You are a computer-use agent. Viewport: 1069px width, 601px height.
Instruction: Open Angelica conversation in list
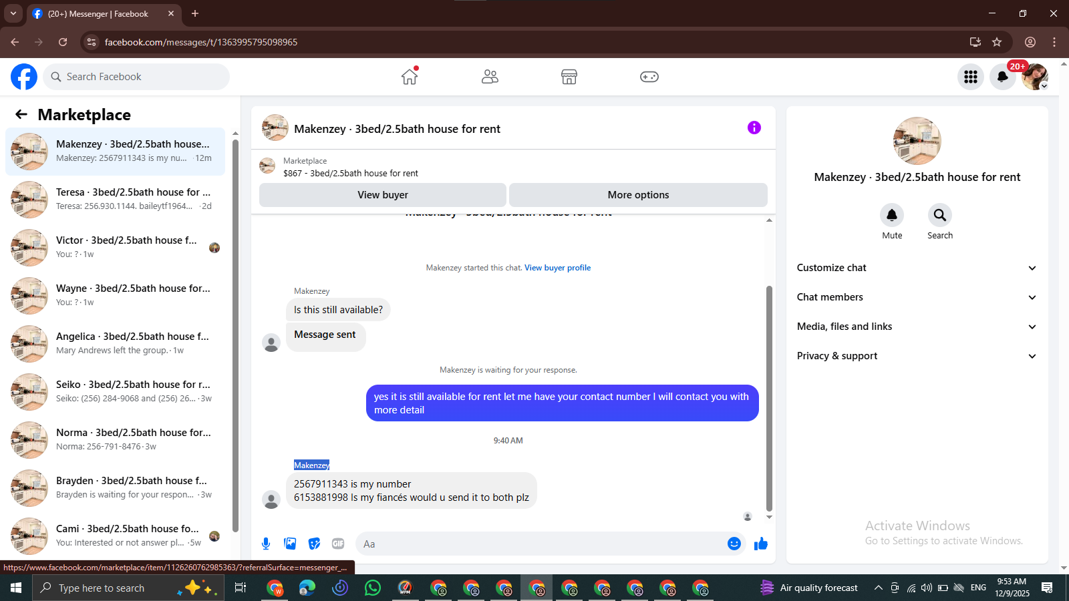[x=115, y=344]
